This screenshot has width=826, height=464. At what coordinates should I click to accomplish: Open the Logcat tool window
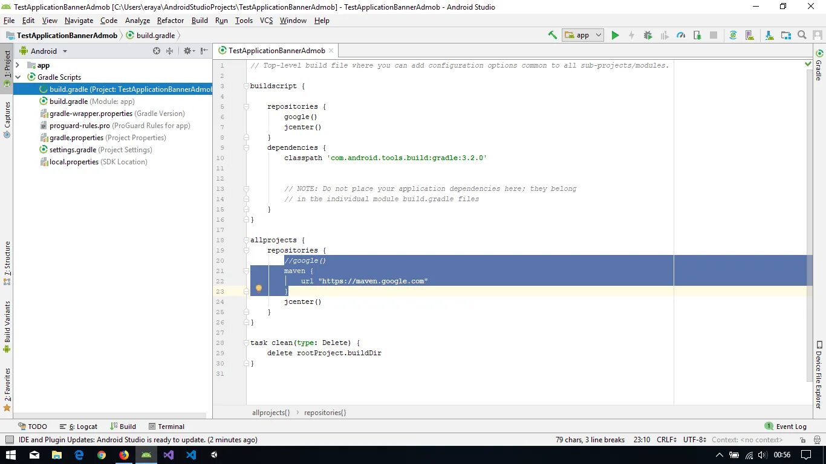[78, 427]
